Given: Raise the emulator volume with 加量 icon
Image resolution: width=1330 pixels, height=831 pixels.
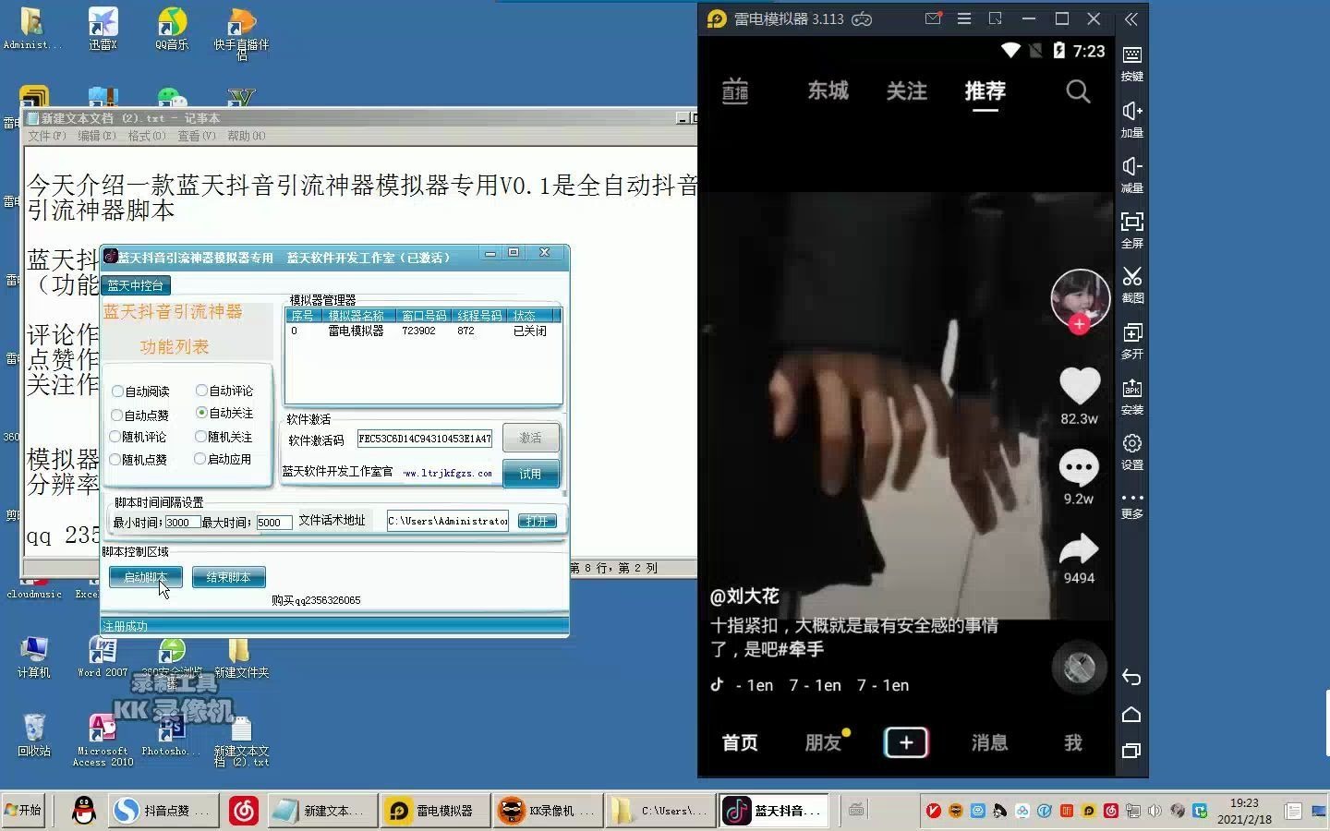Looking at the screenshot, I should tap(1131, 119).
